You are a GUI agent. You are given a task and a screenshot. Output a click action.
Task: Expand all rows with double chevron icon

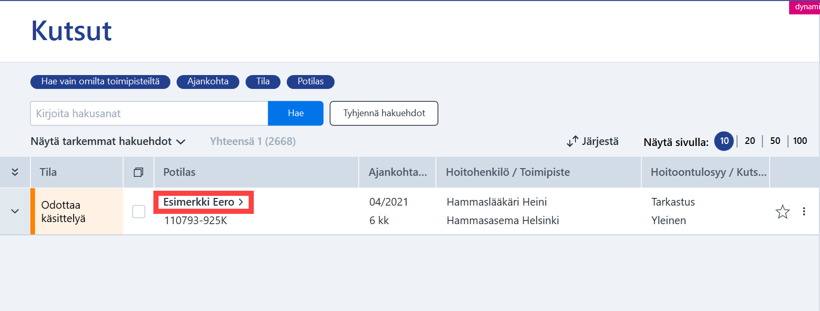pos(15,172)
